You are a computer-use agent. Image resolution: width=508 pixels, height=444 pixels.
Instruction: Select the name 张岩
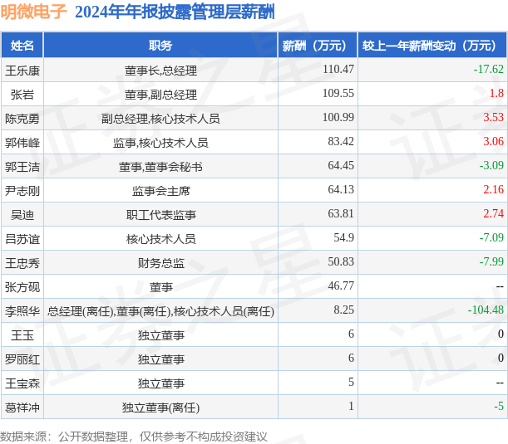pyautogui.click(x=22, y=95)
